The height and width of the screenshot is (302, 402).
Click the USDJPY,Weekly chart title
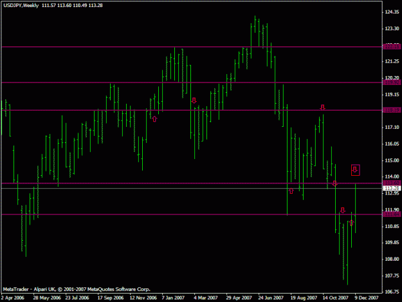coord(21,5)
